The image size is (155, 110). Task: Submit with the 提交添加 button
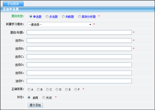[35, 105]
